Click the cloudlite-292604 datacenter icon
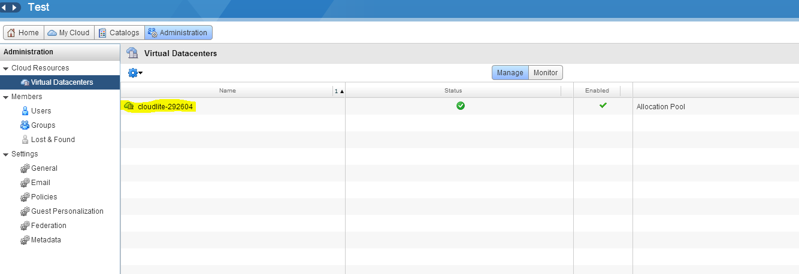 click(x=129, y=106)
